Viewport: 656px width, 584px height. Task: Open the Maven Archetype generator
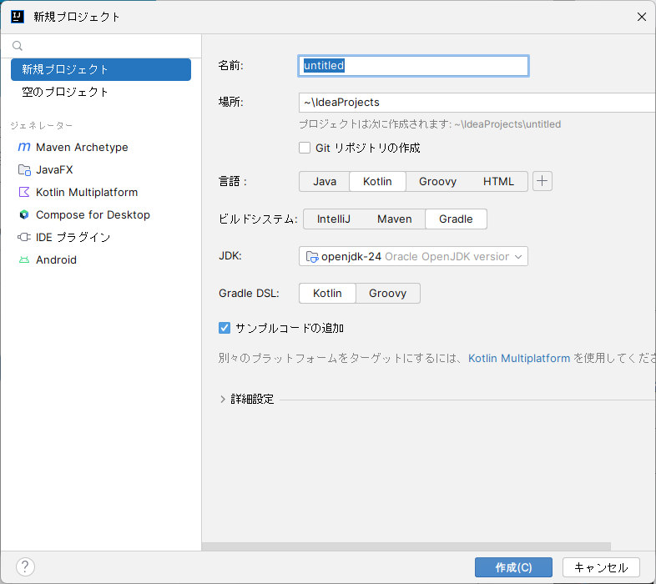pyautogui.click(x=101, y=148)
